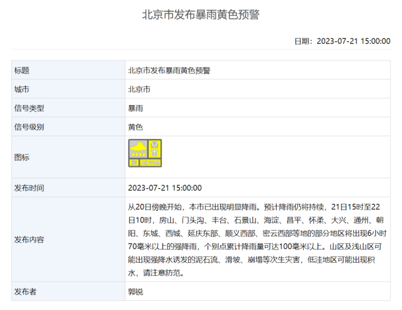The height and width of the screenshot is (310, 402).
Task: Click the 2023-07-21 15:00:00 time in the table
Action: [x=165, y=188]
